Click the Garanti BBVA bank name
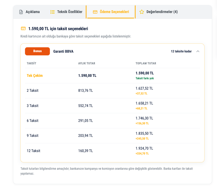 pos(63,51)
